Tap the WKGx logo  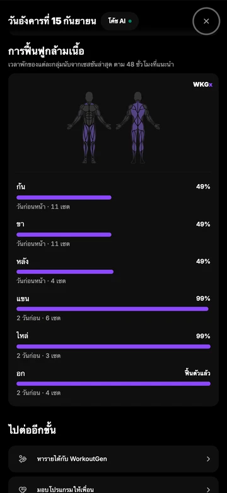[202, 84]
